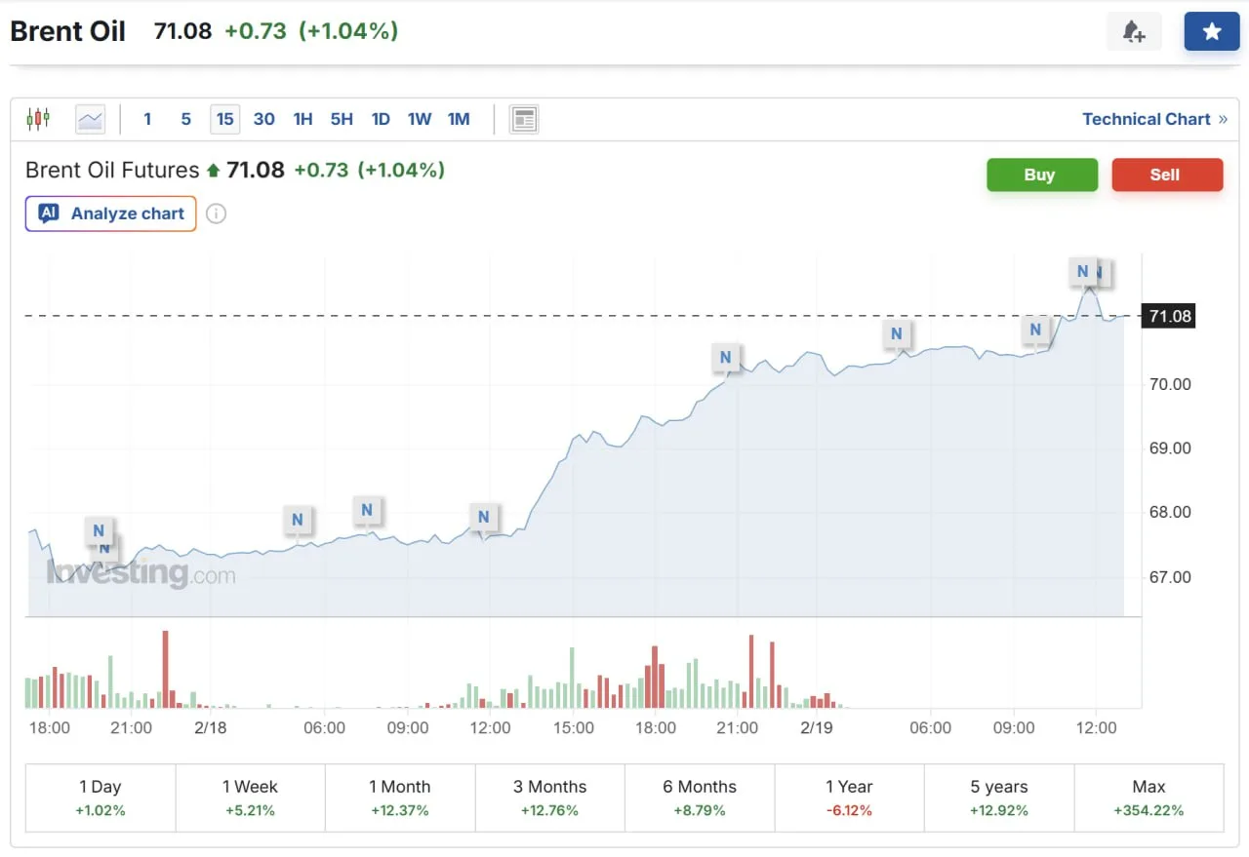The height and width of the screenshot is (857, 1249).
Task: Click the info icon beside Analyze chart
Action: (x=217, y=214)
